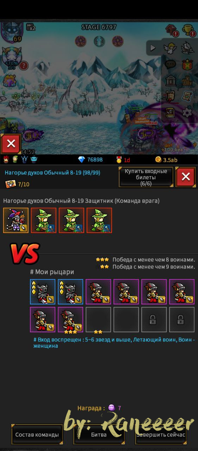Open the temple building icon
The image size is (198, 451).
pos(170,80)
